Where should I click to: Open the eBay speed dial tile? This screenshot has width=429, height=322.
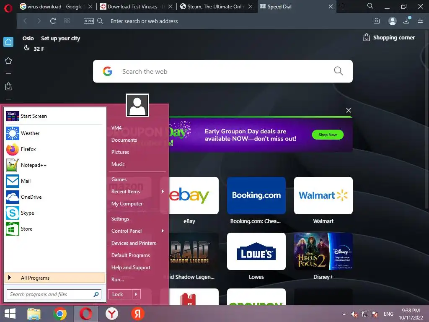pos(189,195)
